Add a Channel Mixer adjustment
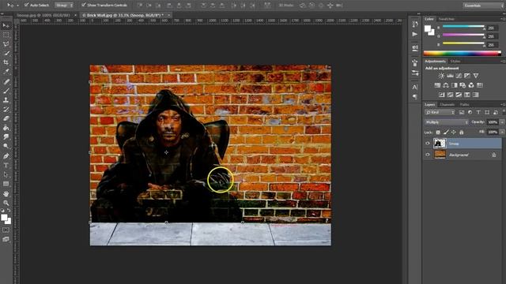Viewport: 506px width, 284px height. (471, 85)
